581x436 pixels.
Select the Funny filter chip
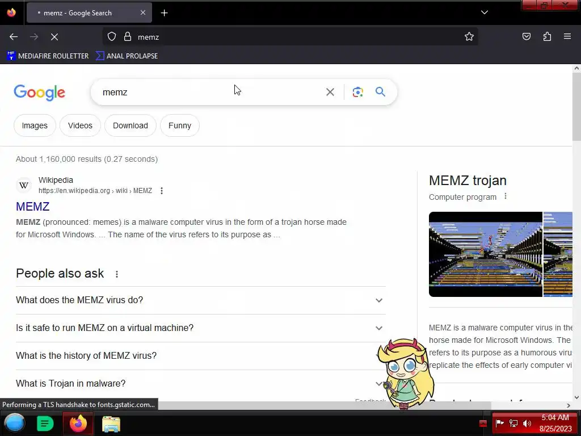[180, 125]
